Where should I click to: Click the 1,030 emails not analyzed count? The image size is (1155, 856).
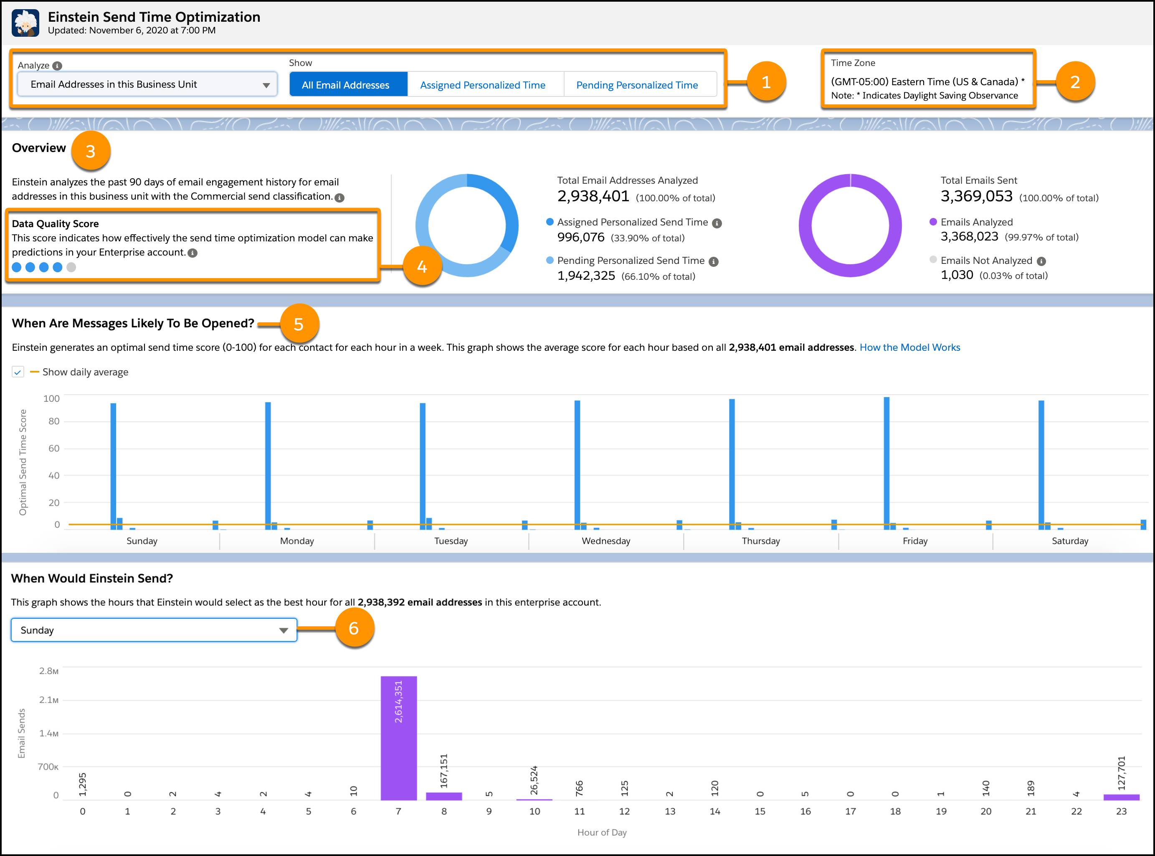[957, 275]
